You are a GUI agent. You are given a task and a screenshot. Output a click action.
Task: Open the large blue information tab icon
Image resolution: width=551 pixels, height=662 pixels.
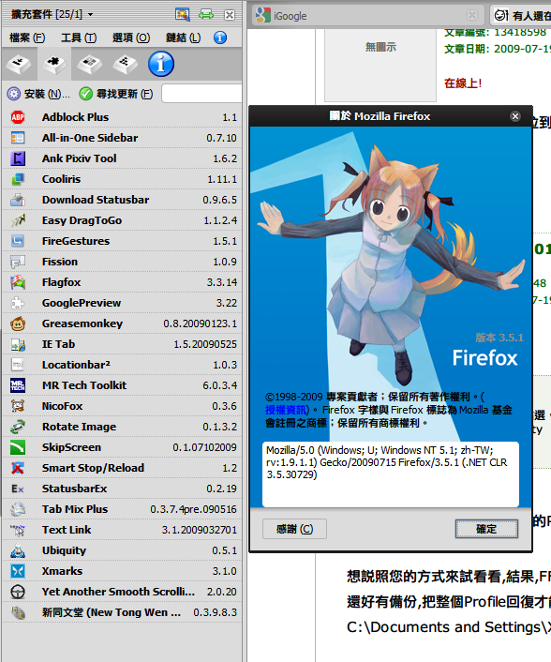point(161,64)
